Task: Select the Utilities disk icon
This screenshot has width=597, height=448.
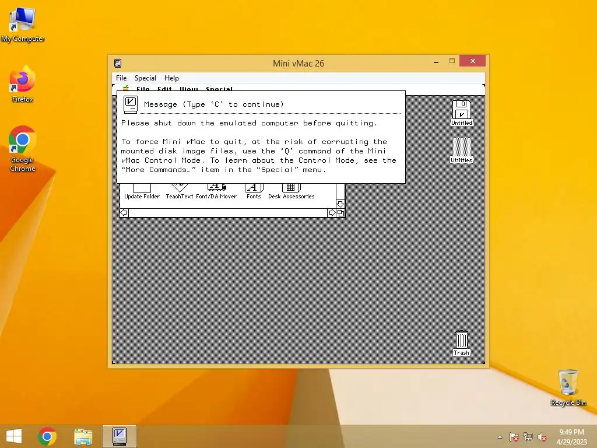Action: (462, 150)
